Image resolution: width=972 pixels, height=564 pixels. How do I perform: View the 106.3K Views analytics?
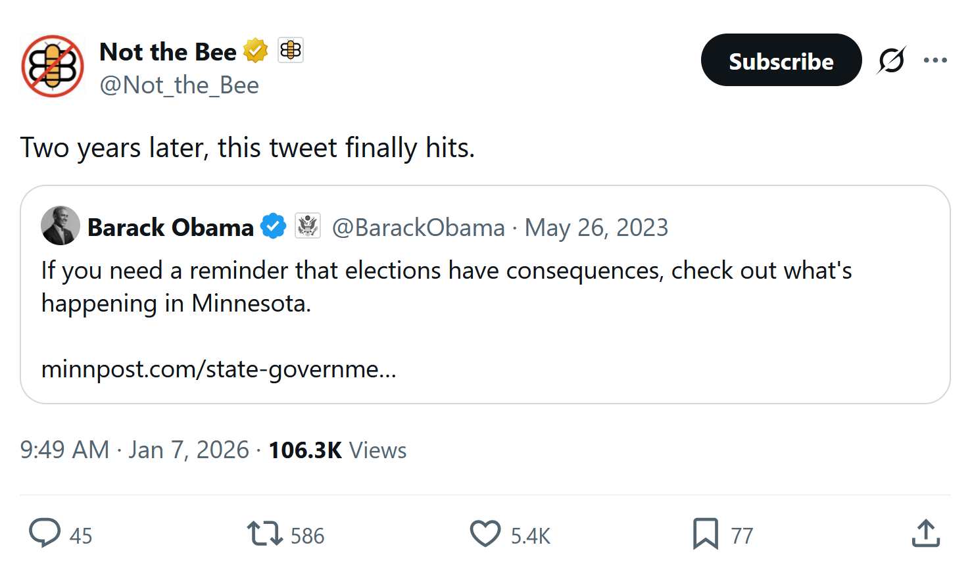tap(337, 450)
